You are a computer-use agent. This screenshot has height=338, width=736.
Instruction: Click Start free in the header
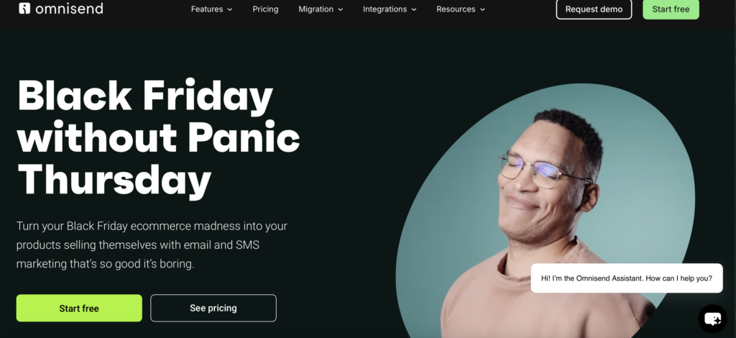[x=671, y=9]
